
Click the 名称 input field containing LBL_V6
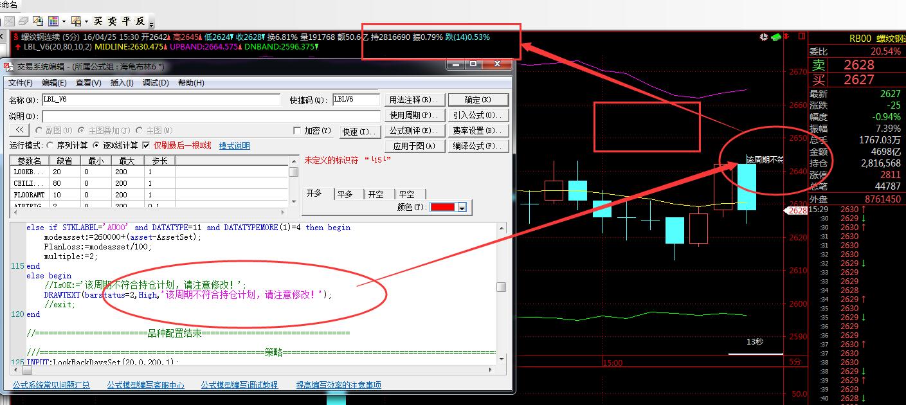(161, 100)
